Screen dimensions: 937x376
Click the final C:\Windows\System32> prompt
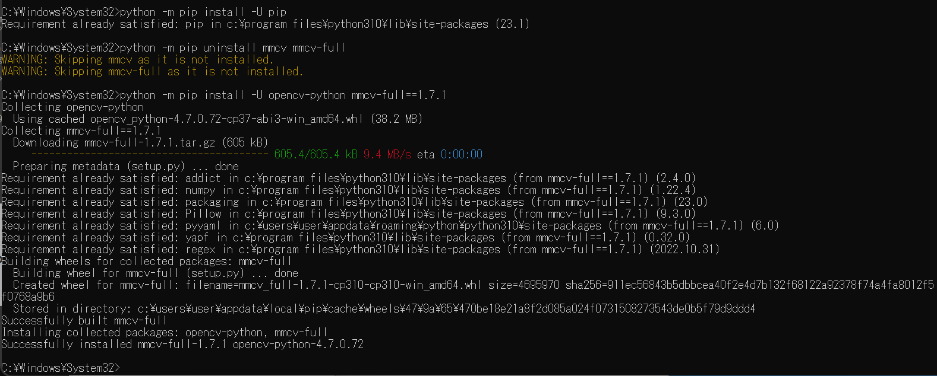(61, 368)
